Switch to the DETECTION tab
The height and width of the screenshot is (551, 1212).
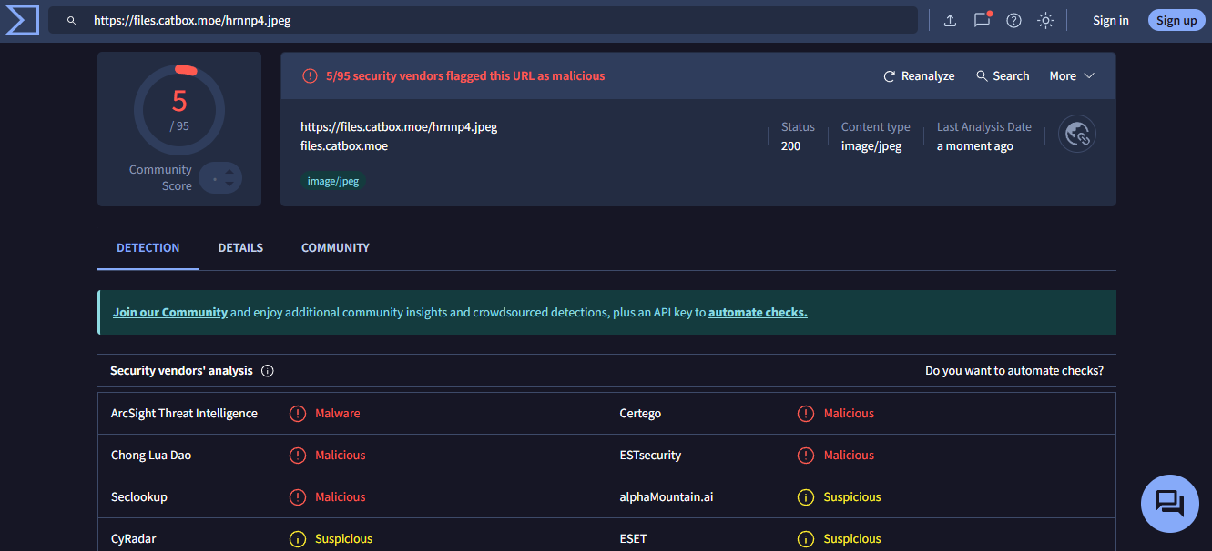pos(148,247)
